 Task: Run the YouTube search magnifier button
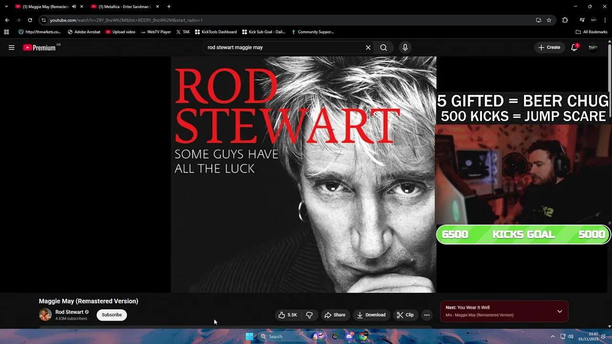pos(383,47)
